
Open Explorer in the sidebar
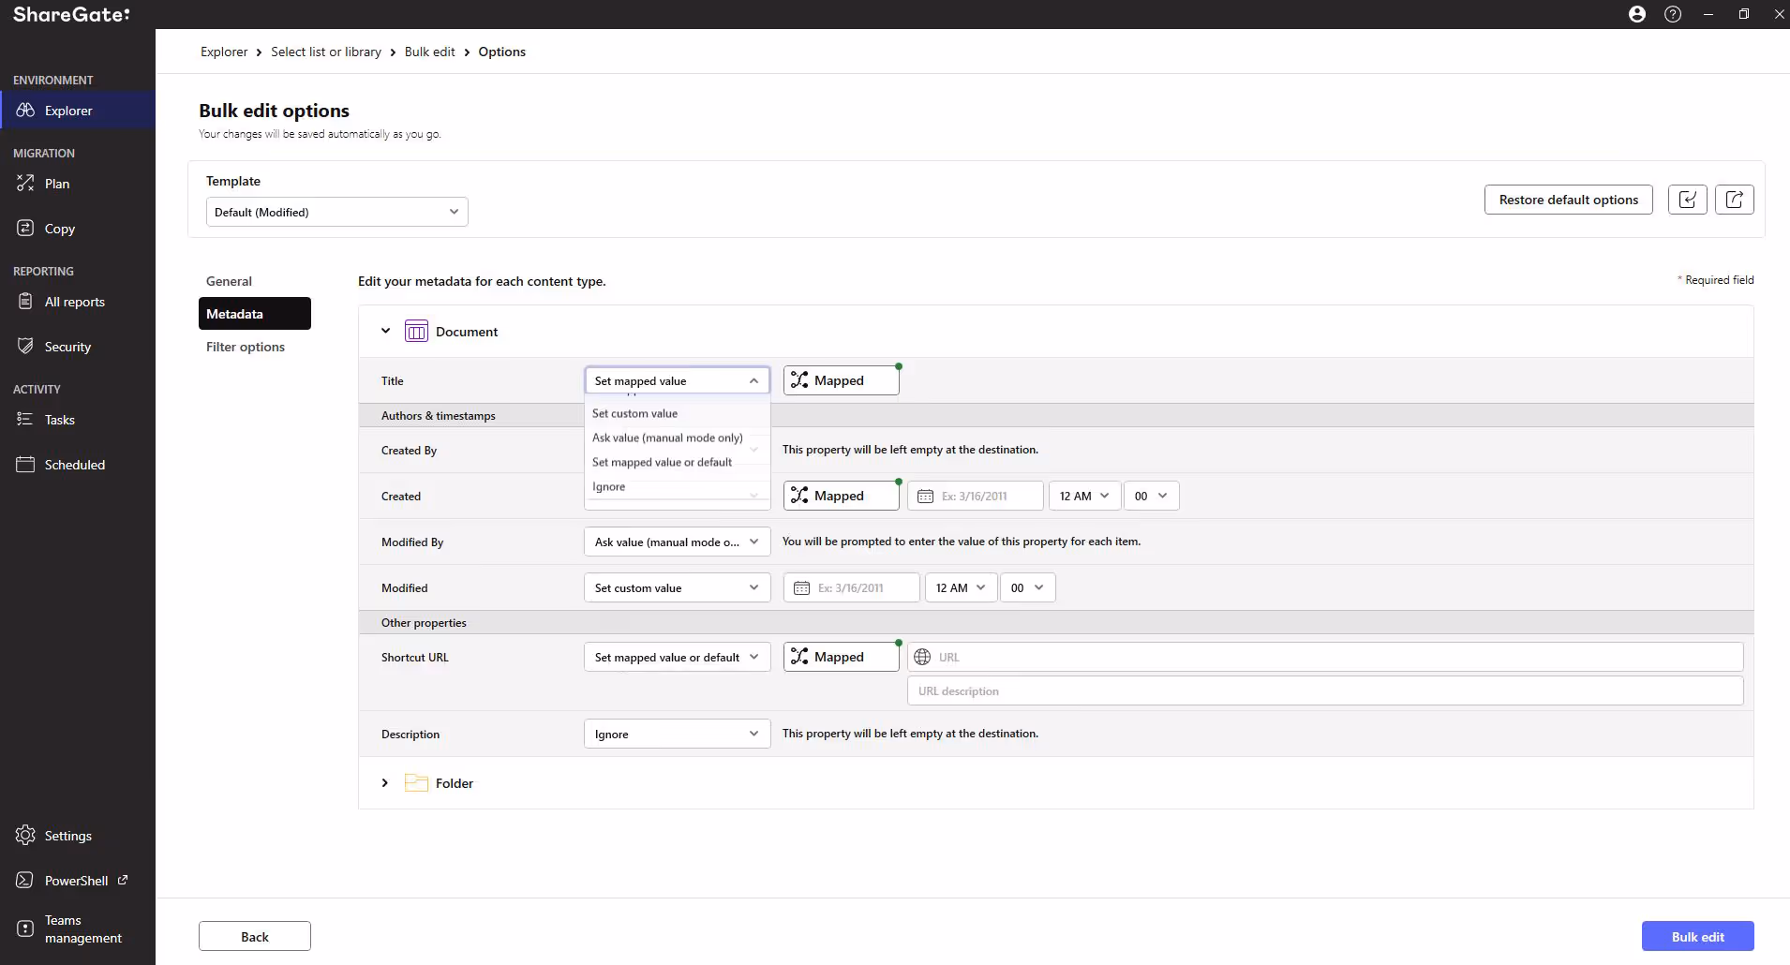click(78, 111)
